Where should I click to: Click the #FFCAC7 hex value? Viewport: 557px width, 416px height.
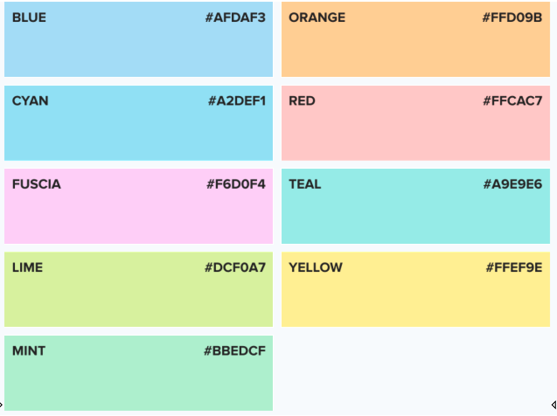pos(512,101)
